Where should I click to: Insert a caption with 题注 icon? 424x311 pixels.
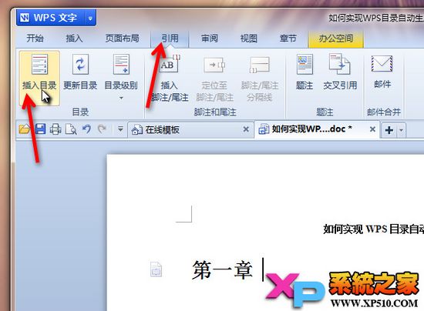(x=305, y=64)
